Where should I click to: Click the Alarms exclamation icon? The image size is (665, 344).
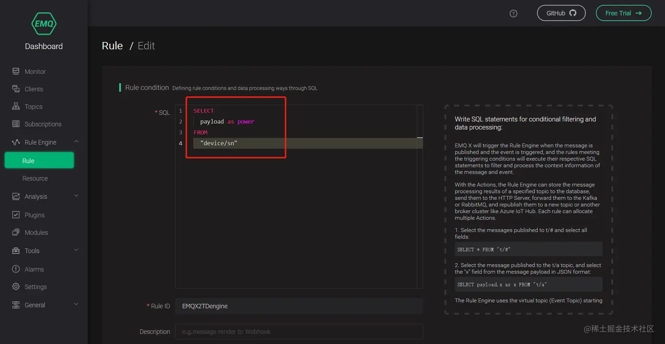click(16, 269)
